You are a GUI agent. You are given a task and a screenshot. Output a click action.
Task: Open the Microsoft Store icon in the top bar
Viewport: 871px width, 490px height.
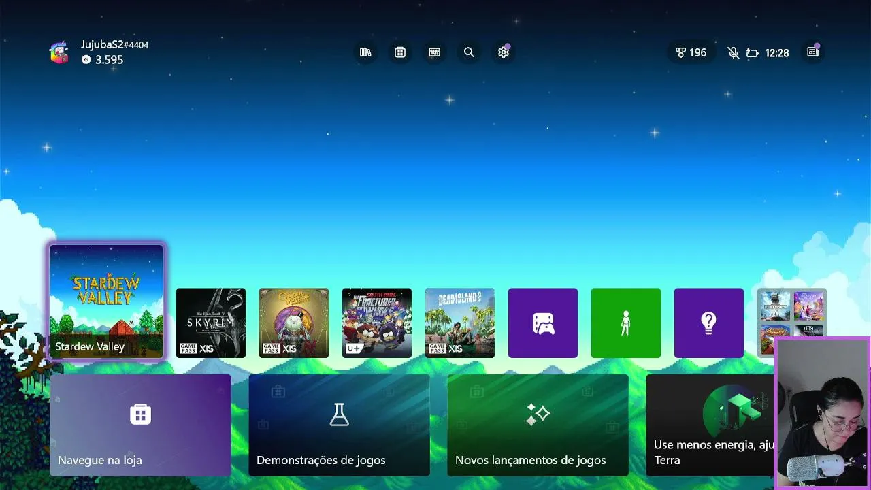point(400,52)
